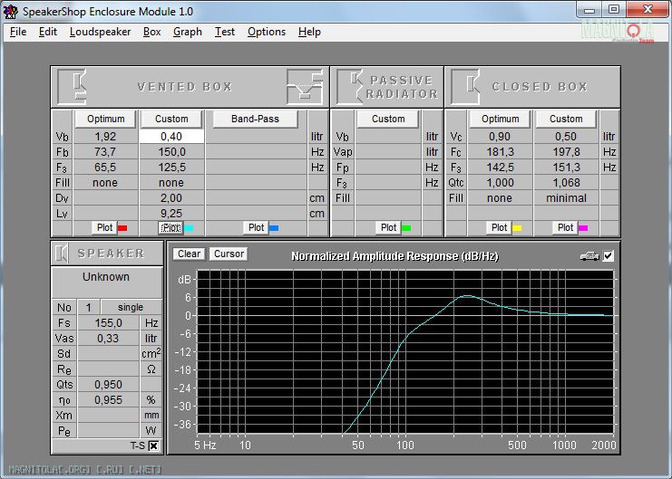
Task: Click the vented box enclosure icon
Action: coord(72,87)
